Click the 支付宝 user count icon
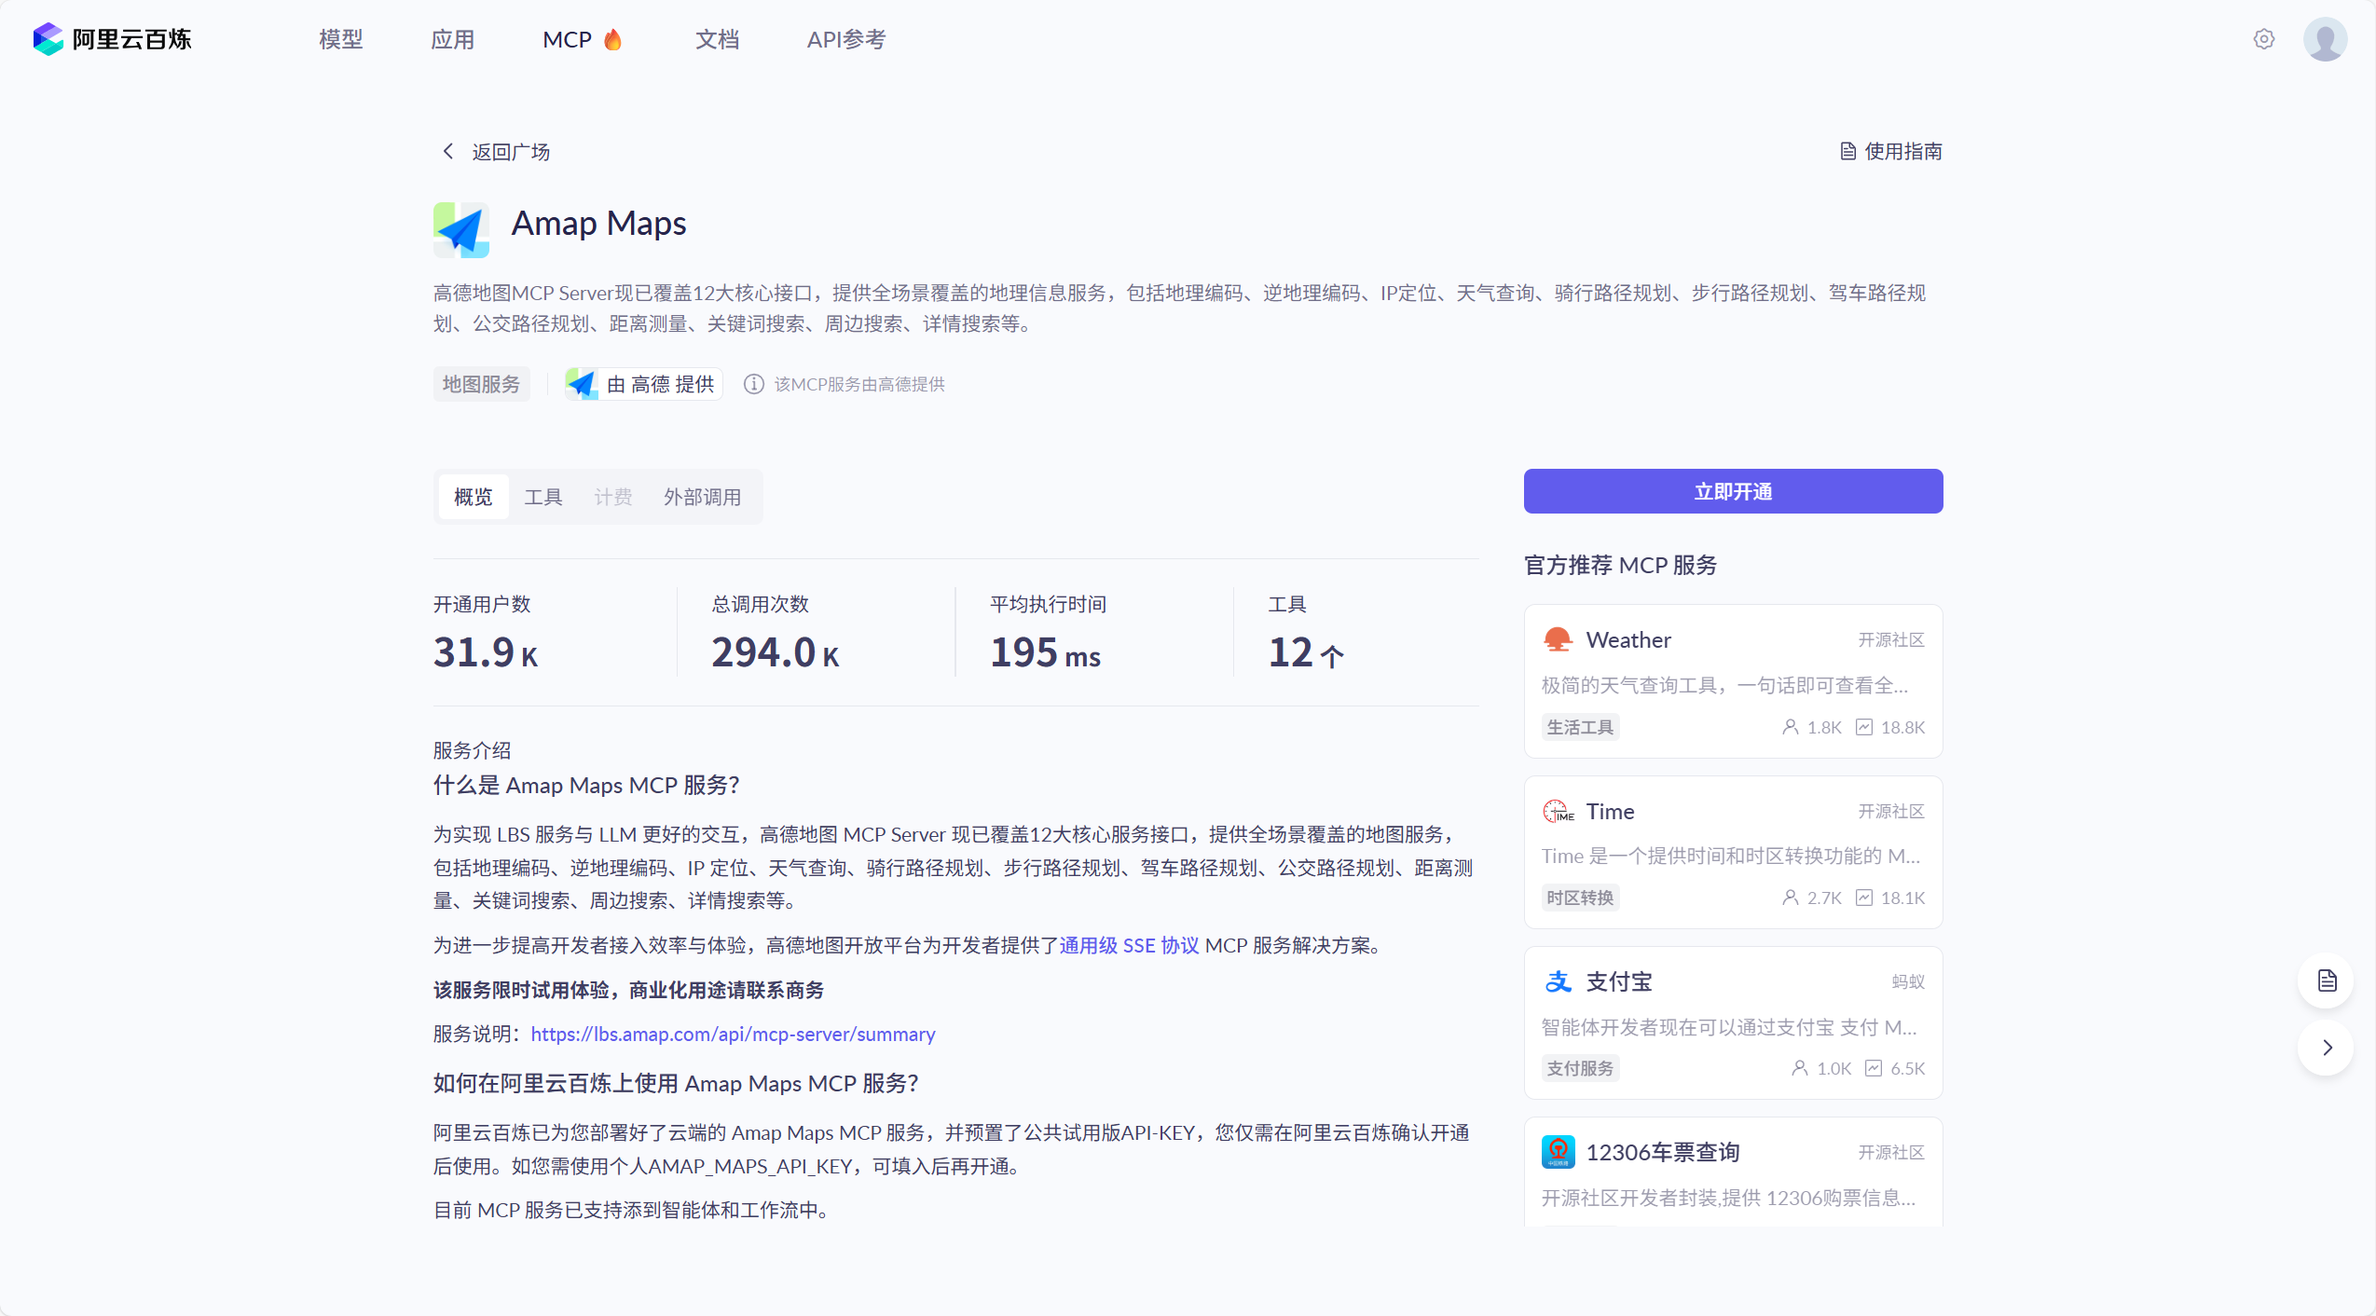The image size is (2376, 1316). [x=1800, y=1068]
